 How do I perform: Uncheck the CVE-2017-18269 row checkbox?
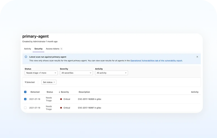(25, 99)
